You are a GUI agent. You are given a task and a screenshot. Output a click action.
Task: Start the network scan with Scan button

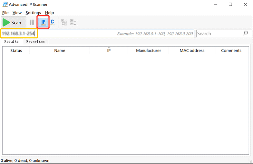coord(14,23)
